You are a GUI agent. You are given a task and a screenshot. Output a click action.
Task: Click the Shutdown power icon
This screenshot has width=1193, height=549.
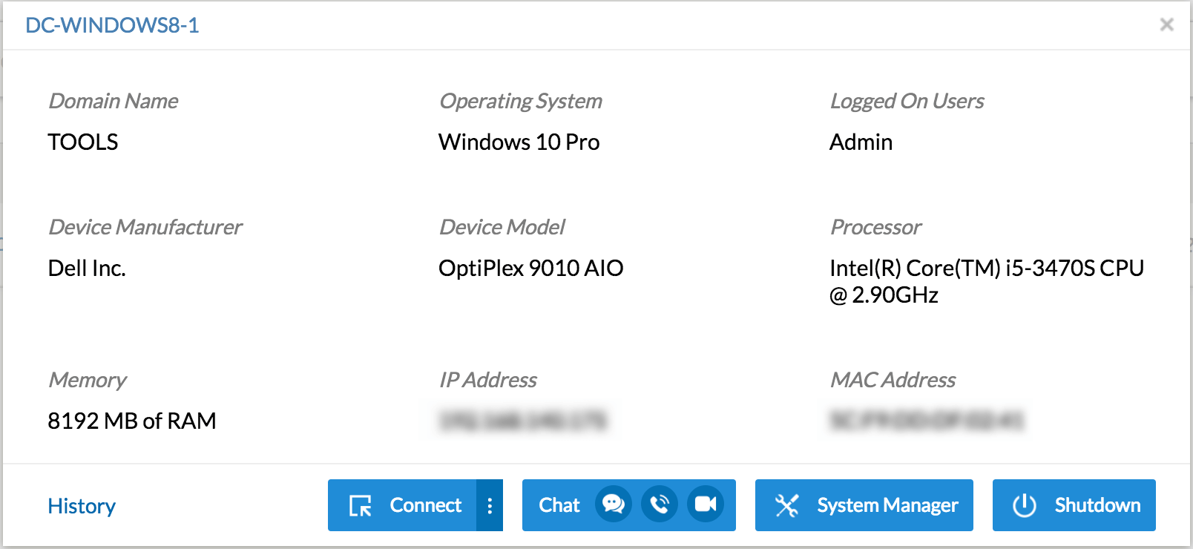(1025, 505)
